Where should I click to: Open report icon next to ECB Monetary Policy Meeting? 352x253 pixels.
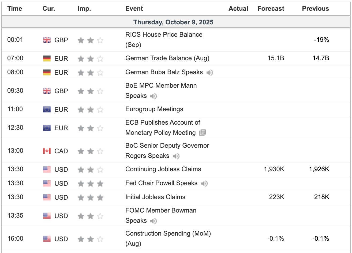tap(202, 133)
